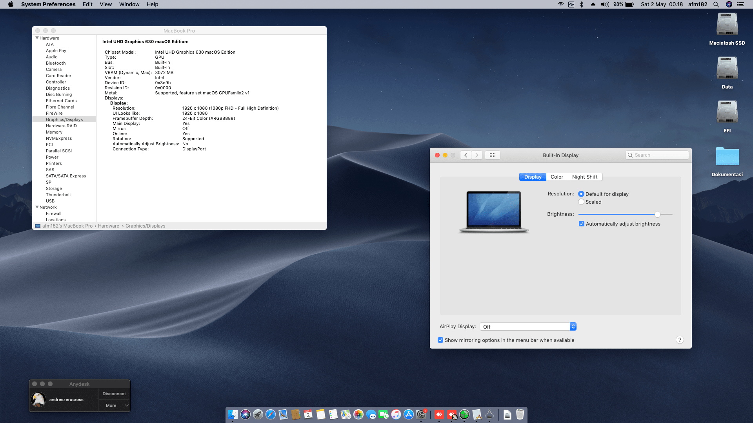The width and height of the screenshot is (753, 423).
Task: Open Finder from the Dock
Action: [233, 414]
